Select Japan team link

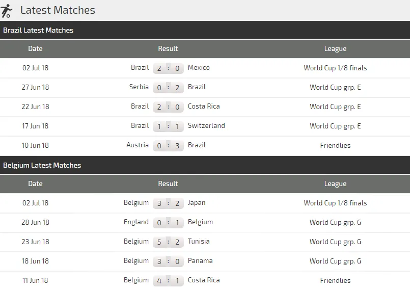click(x=197, y=203)
